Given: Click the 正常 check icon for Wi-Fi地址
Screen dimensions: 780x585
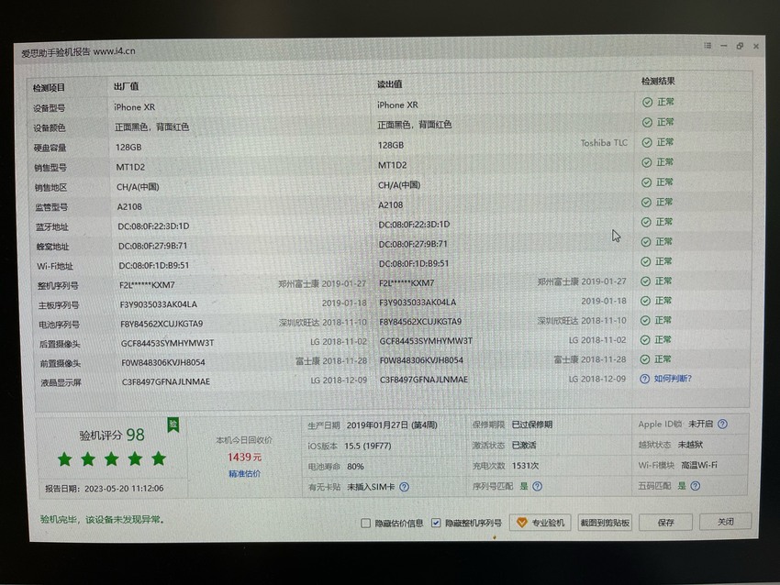Looking at the screenshot, I should point(646,262).
